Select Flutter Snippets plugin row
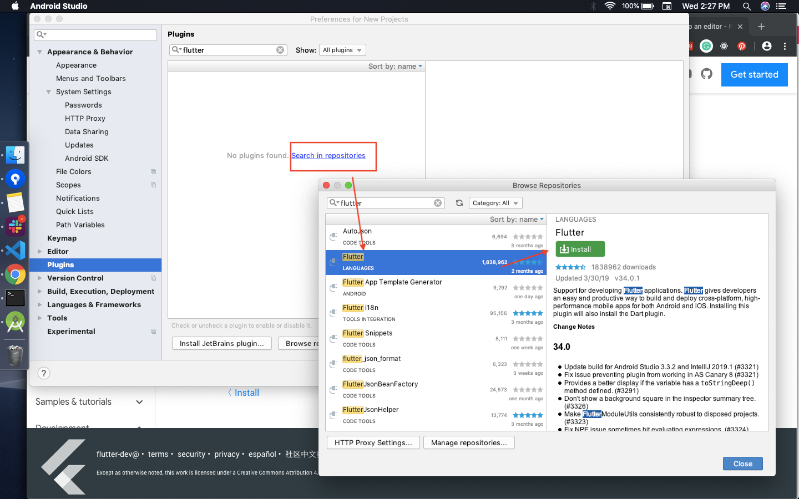 [436, 339]
